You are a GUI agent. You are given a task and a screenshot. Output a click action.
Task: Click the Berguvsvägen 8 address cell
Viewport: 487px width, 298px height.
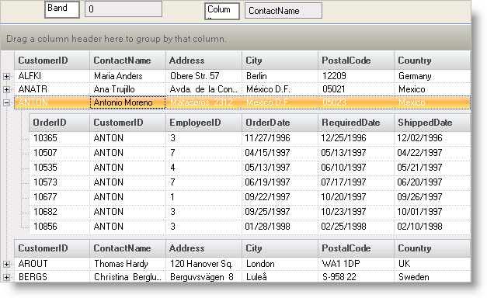point(203,277)
